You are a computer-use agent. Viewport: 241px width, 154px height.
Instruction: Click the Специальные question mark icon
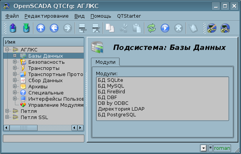pos(23,93)
